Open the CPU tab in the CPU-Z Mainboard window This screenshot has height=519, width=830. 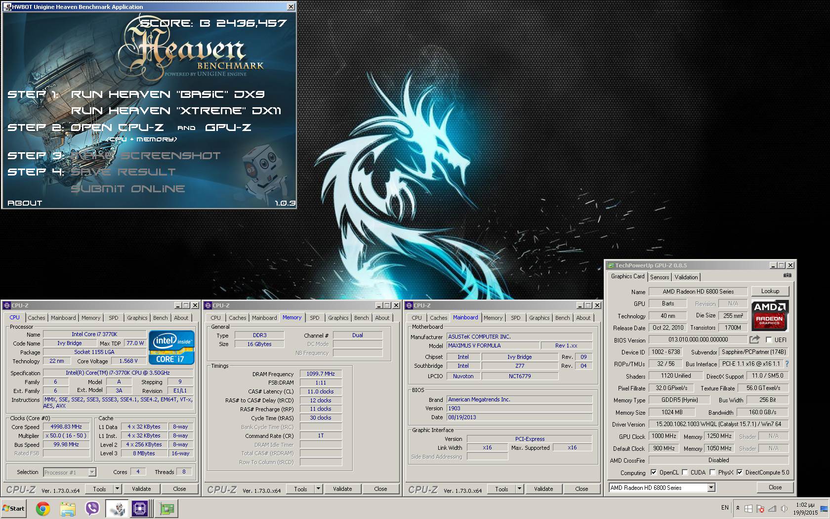417,318
